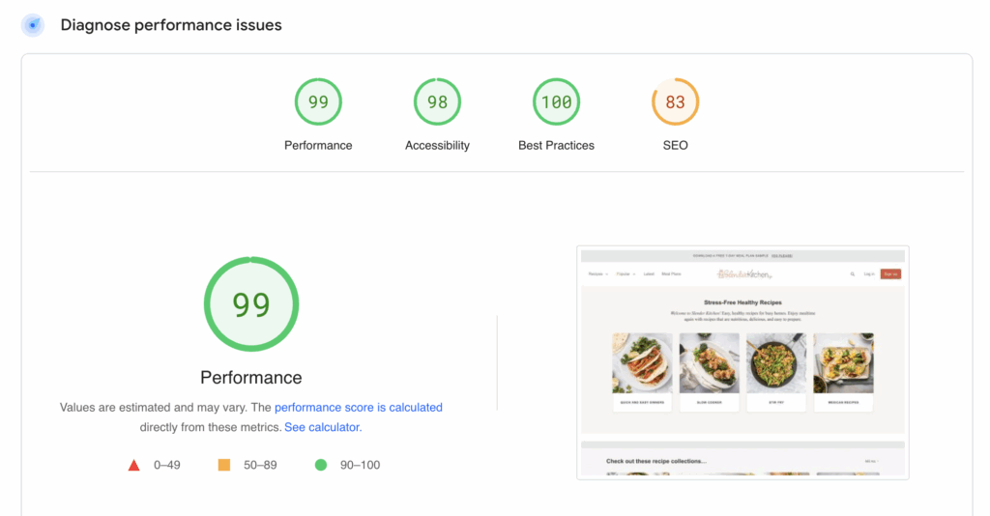
Task: Click the 'Performance' label under the top gauge
Action: (318, 146)
